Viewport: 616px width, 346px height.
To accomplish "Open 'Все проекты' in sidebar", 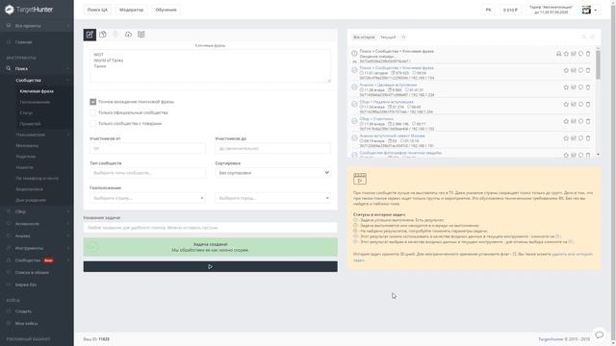I will (37, 26).
